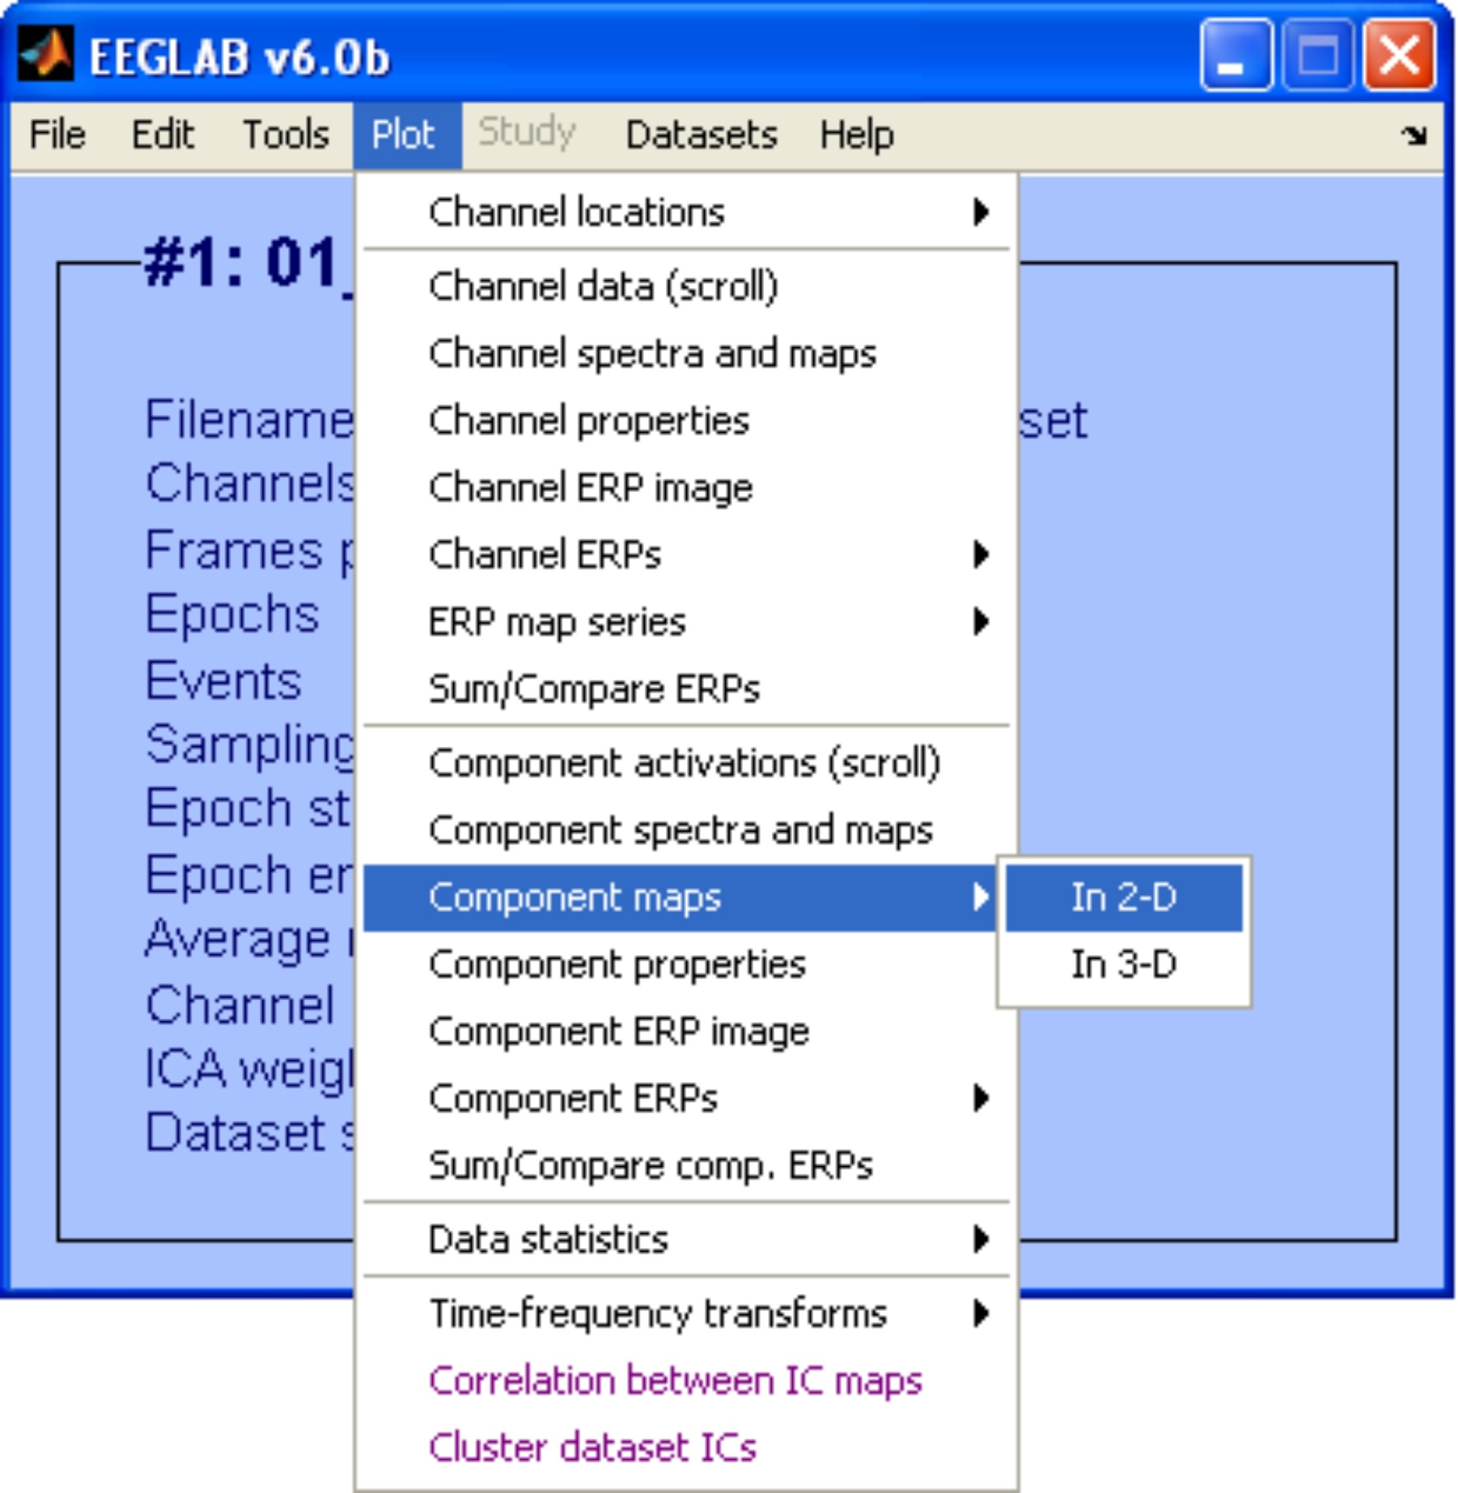This screenshot has height=1493, width=1458.
Task: Expand the Data statistics submenu
Action: pos(685,1240)
